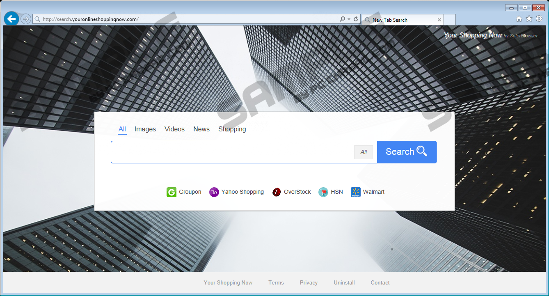Click the browser Forward arrow button
Screen dimensions: 549x296
(25, 19)
